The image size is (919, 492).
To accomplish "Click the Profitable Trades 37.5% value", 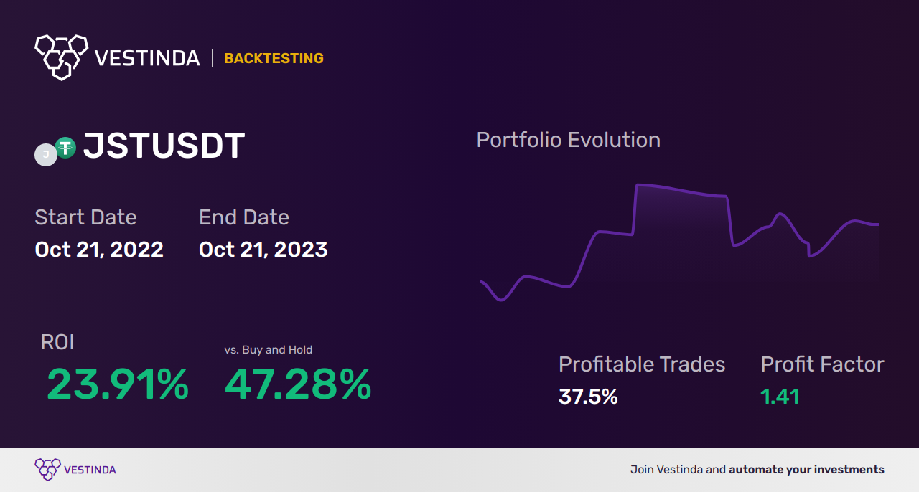I will (588, 397).
